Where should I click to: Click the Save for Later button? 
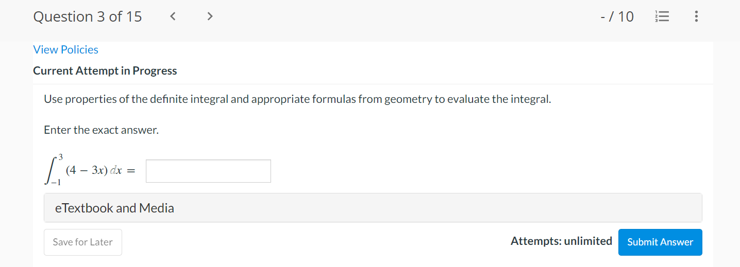tap(83, 242)
